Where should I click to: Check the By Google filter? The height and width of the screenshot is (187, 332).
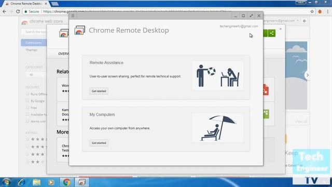click(27, 101)
